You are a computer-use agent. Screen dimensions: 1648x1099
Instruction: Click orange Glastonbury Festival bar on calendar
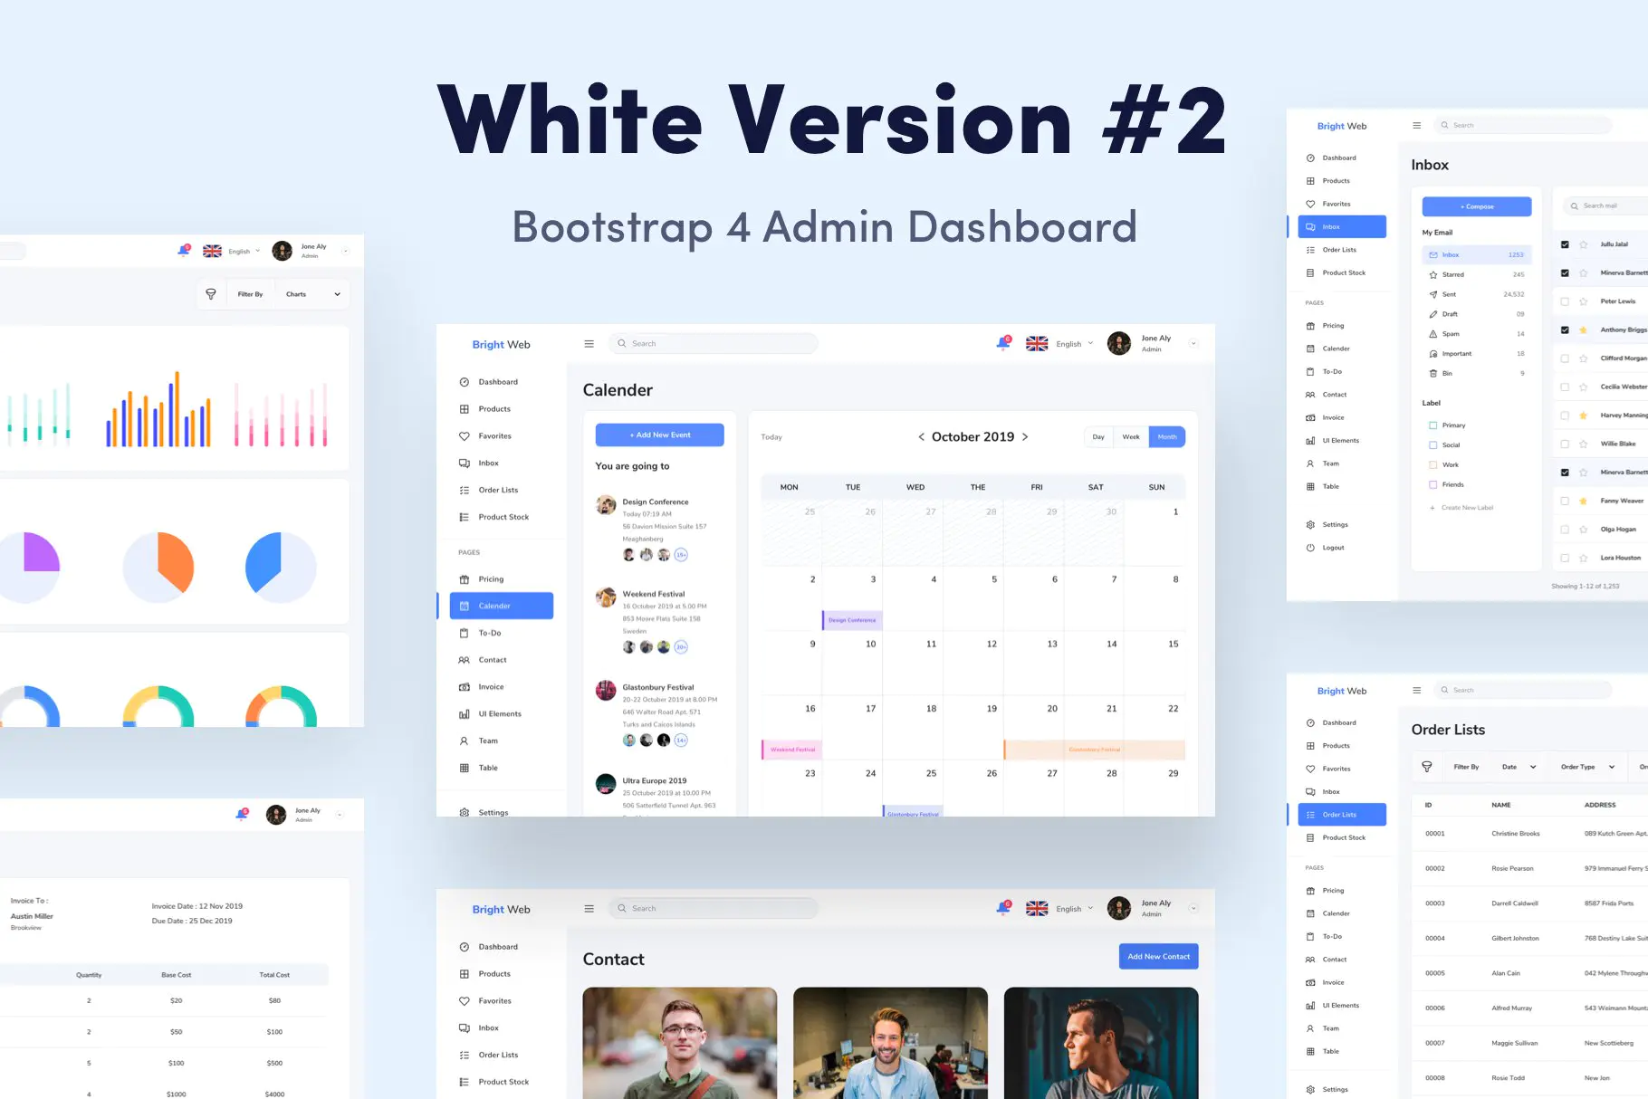(x=1095, y=750)
